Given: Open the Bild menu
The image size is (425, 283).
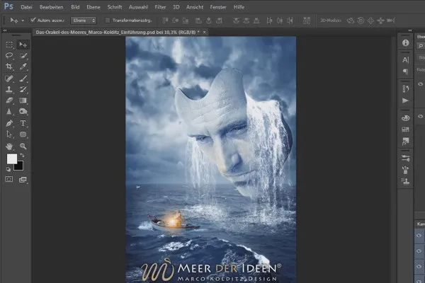Looking at the screenshot, I should [75, 7].
